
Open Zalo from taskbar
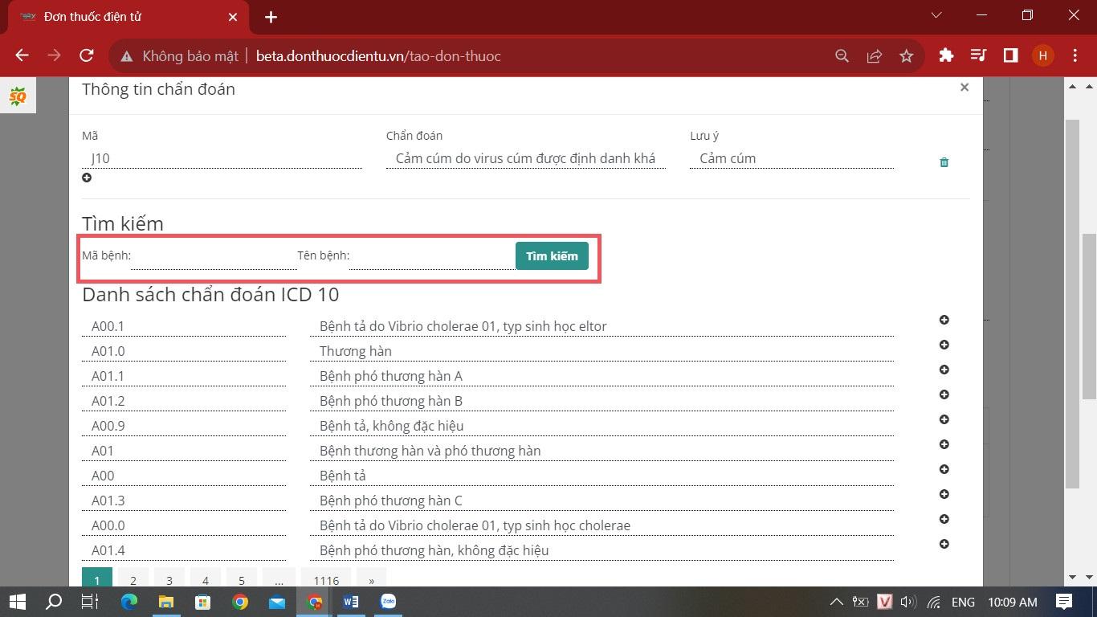click(388, 602)
